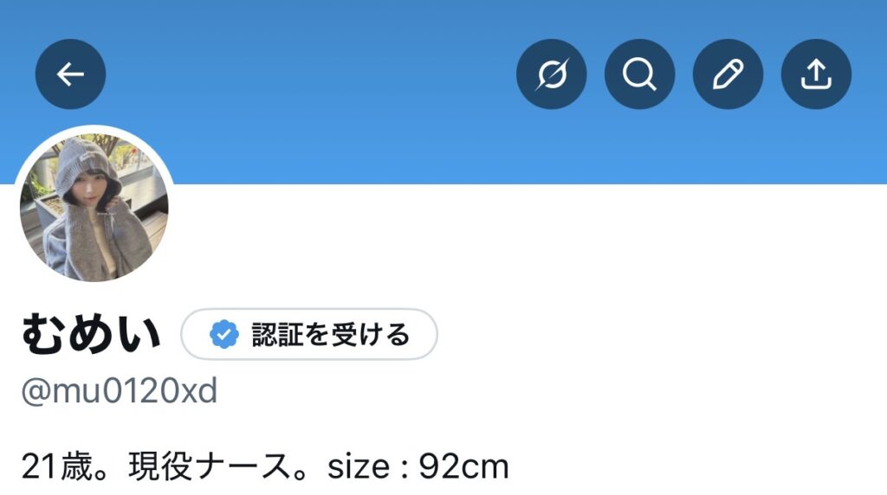The width and height of the screenshot is (887, 495).
Task: Select the display name むめい
Action: [91, 335]
